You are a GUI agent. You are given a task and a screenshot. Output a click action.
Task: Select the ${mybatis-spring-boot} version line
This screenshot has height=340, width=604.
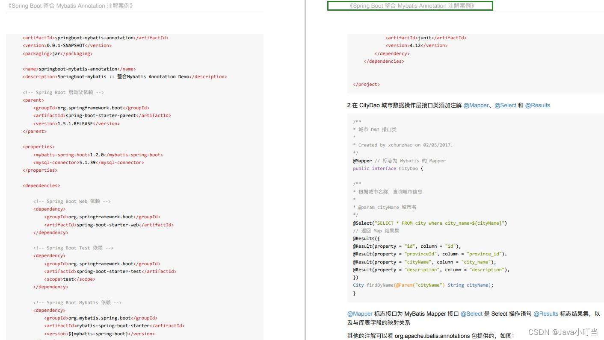[99, 334]
